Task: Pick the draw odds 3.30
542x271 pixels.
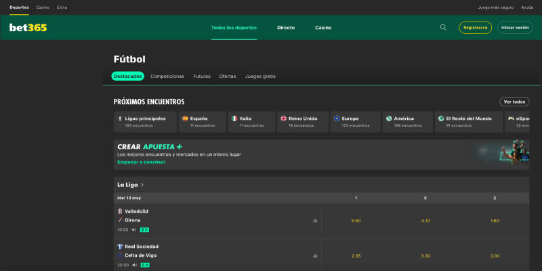Action: pyautogui.click(x=425, y=256)
